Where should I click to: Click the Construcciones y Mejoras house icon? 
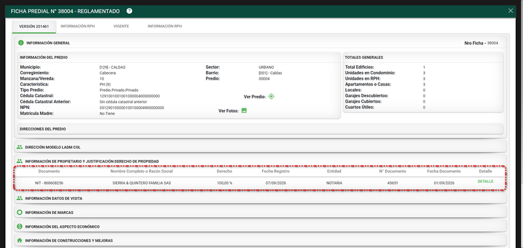click(x=20, y=240)
